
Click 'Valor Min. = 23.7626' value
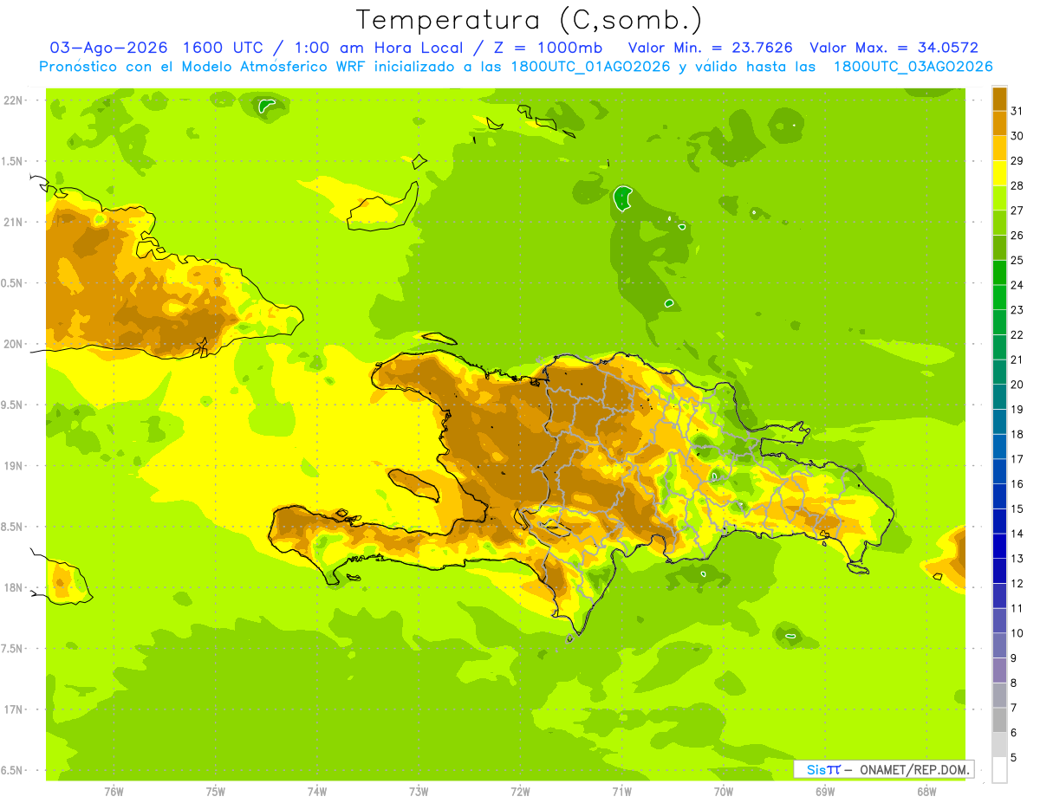tap(712, 48)
